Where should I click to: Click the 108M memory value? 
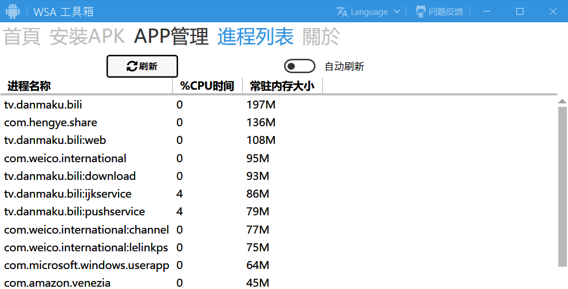[x=261, y=140]
